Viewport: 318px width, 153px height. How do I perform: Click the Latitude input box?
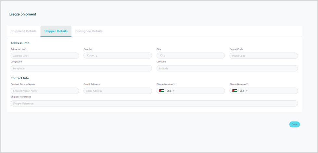click(227, 69)
